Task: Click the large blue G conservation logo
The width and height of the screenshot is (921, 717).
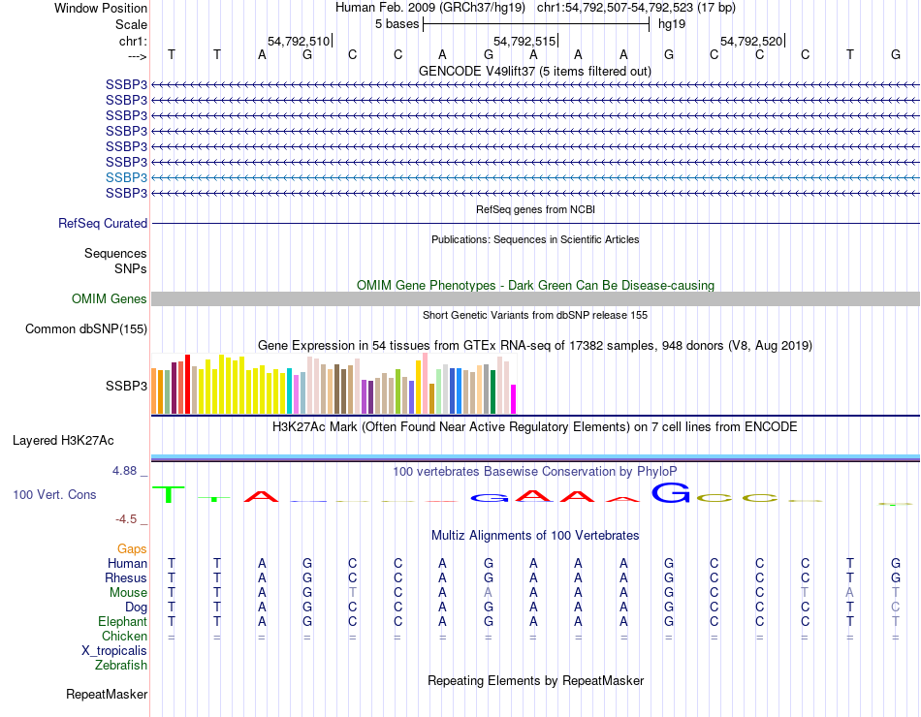Action: point(671,492)
